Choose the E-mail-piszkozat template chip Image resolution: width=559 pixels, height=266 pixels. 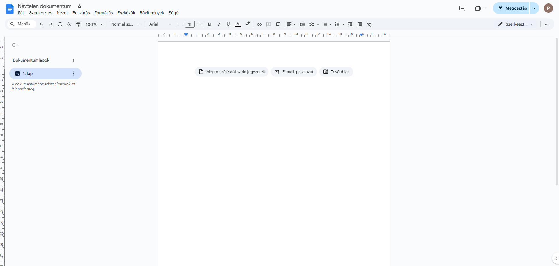(x=294, y=72)
